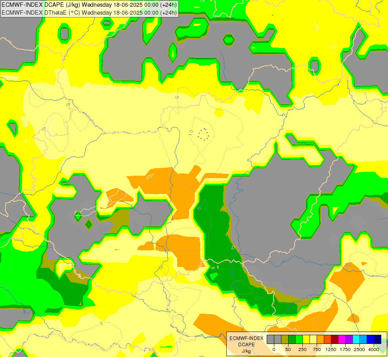Pick the bright yellow legend swatch

[306, 339]
